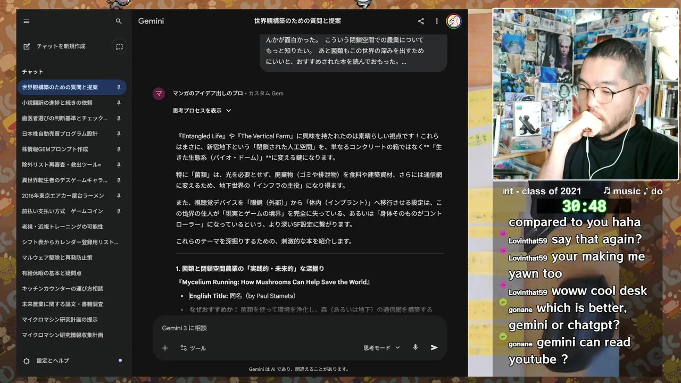Click the conversation title in header
Screen dimensions: 681x383
click(x=297, y=21)
